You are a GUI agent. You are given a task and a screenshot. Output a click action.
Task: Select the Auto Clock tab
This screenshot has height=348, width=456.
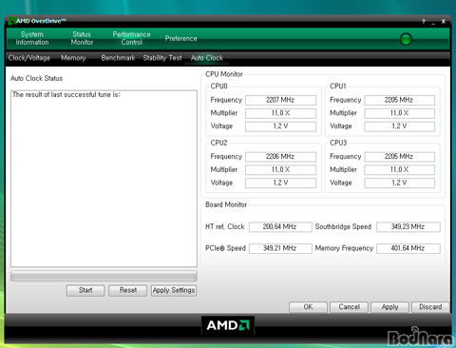coord(207,58)
